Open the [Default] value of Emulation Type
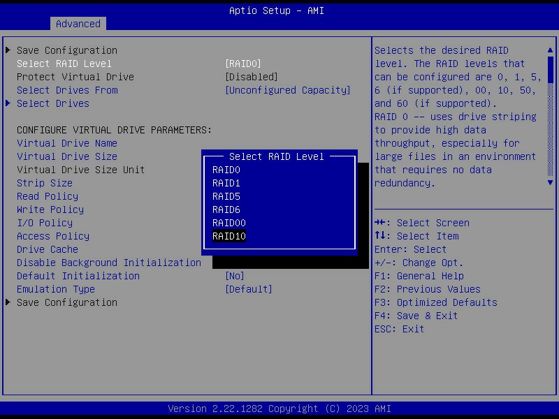 [x=249, y=289]
